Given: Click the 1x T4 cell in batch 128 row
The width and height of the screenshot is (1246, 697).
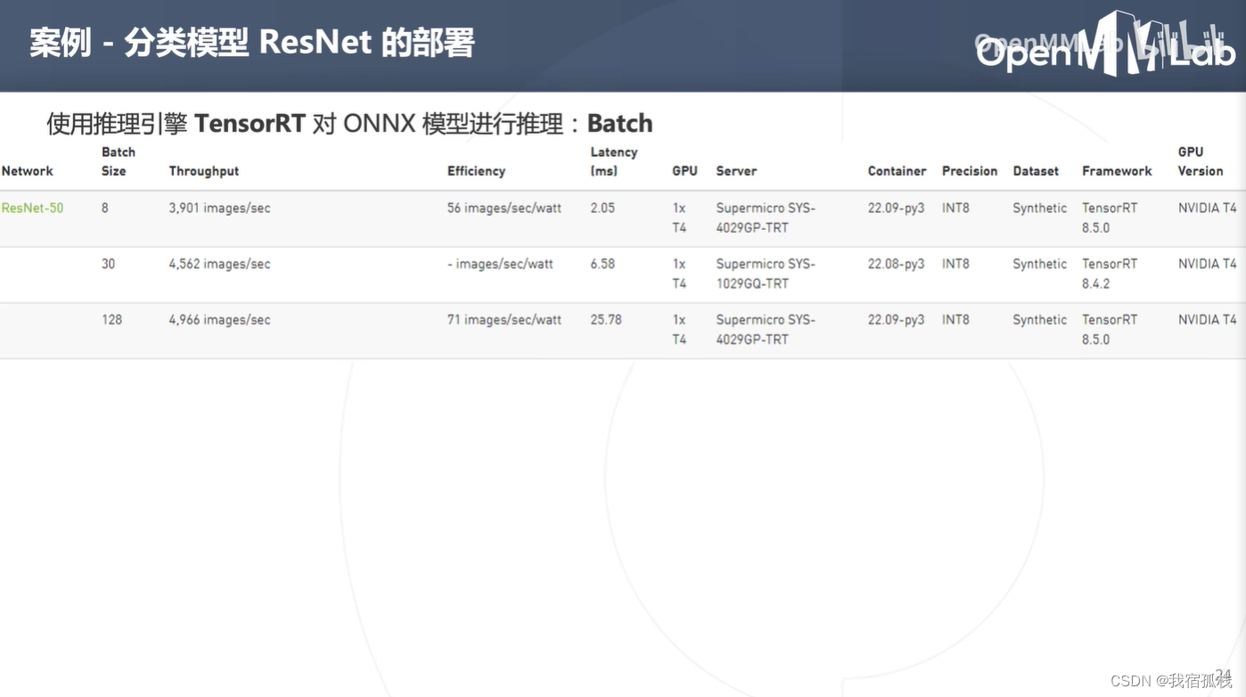Looking at the screenshot, I should (679, 330).
